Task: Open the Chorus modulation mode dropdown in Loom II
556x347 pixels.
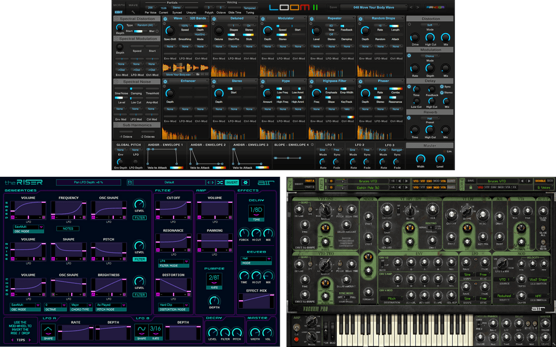Action: pos(430,56)
